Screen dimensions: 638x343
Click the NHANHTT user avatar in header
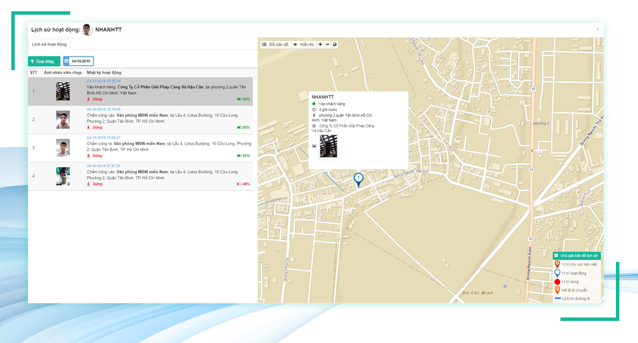(x=87, y=29)
